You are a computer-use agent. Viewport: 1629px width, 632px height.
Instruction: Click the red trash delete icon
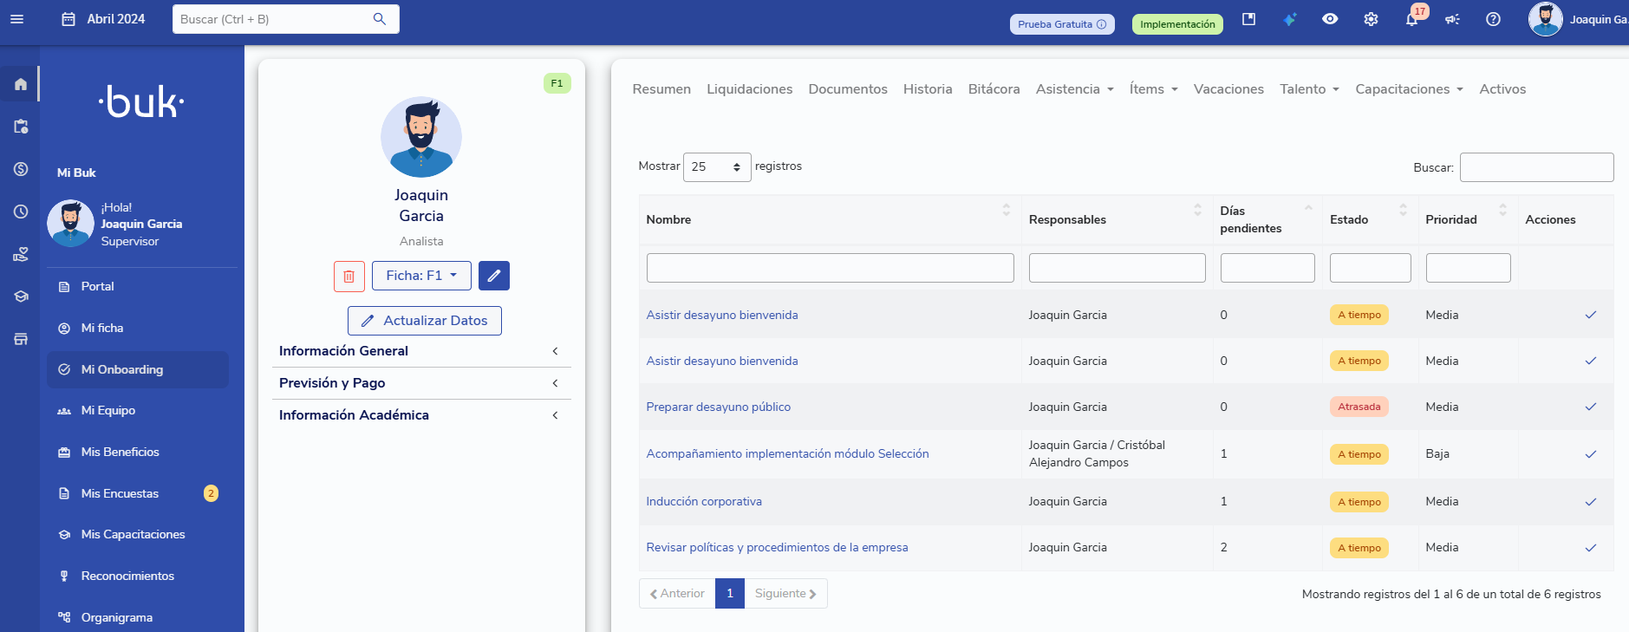click(x=349, y=276)
